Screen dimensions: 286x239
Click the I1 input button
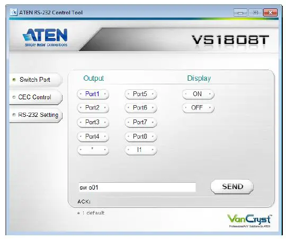click(141, 150)
